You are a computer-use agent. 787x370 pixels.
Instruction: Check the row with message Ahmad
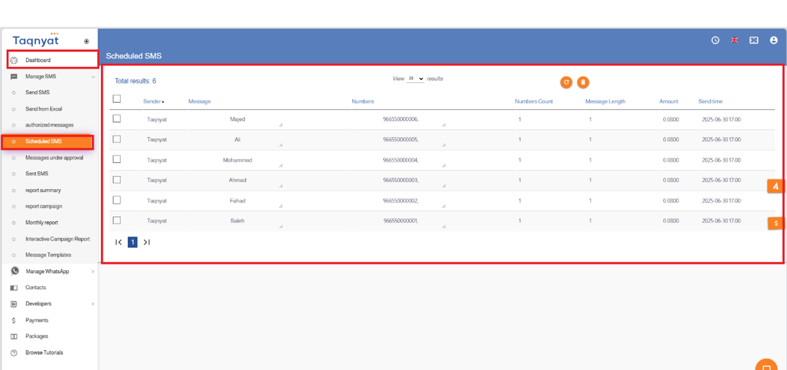tap(117, 180)
